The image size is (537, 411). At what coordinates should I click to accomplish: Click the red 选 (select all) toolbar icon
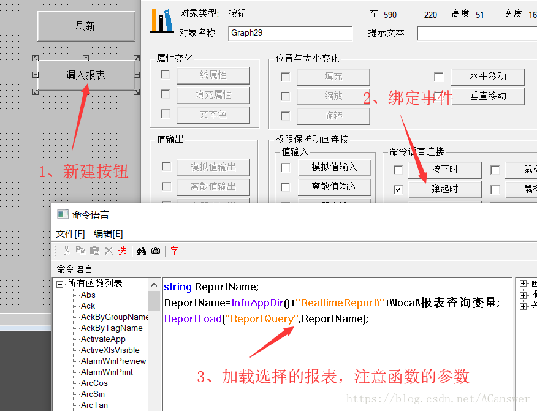pos(122,251)
